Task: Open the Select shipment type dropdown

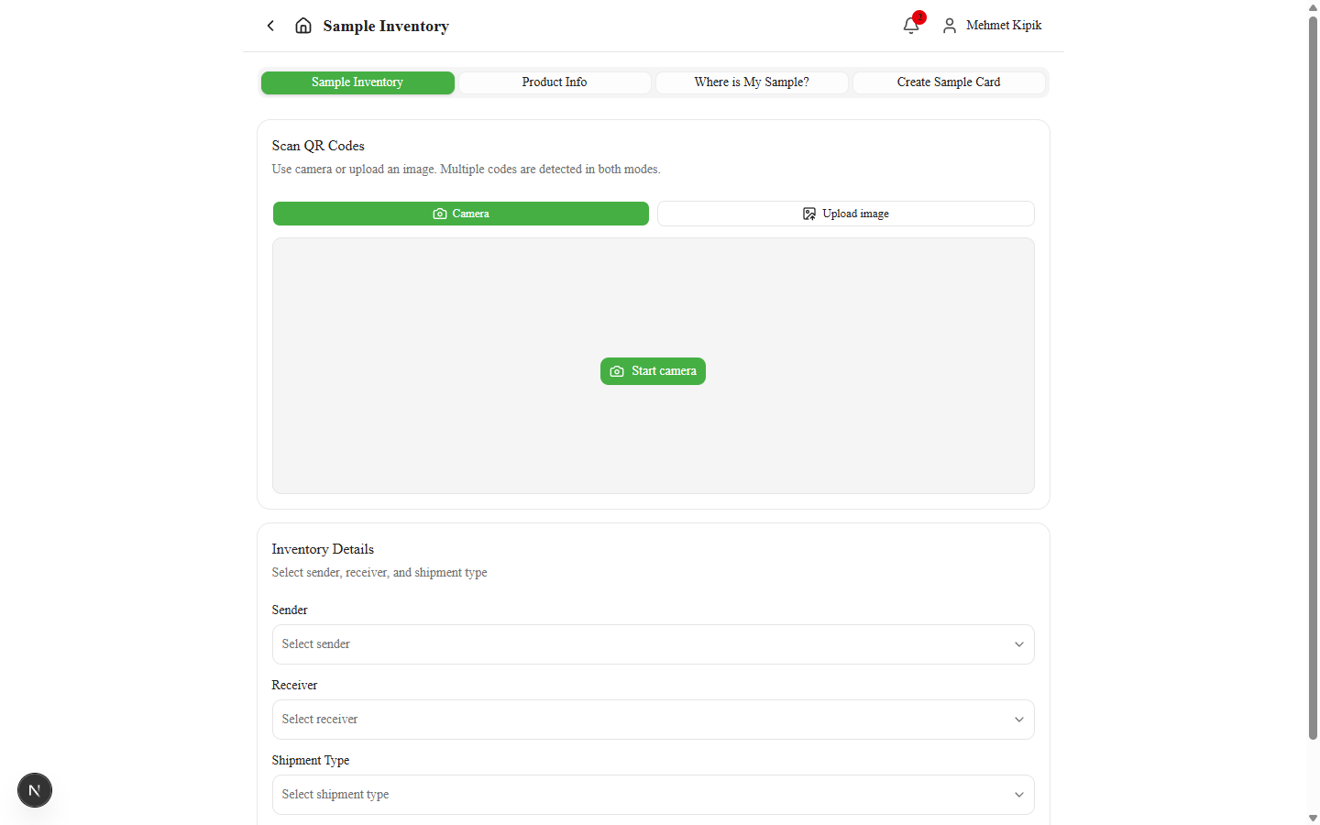Action: click(x=654, y=795)
